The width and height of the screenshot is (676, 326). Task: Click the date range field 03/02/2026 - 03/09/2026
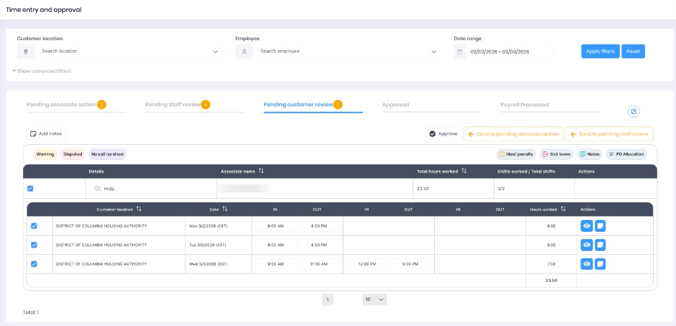(x=504, y=51)
